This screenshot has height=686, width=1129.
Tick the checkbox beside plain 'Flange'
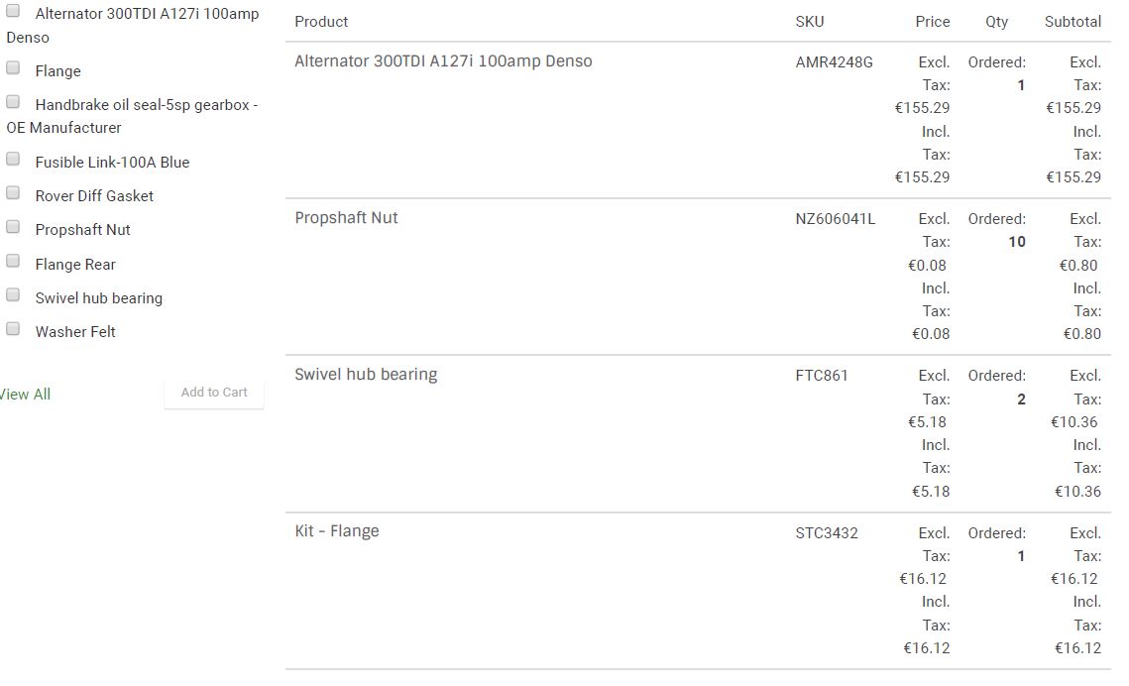(x=13, y=68)
